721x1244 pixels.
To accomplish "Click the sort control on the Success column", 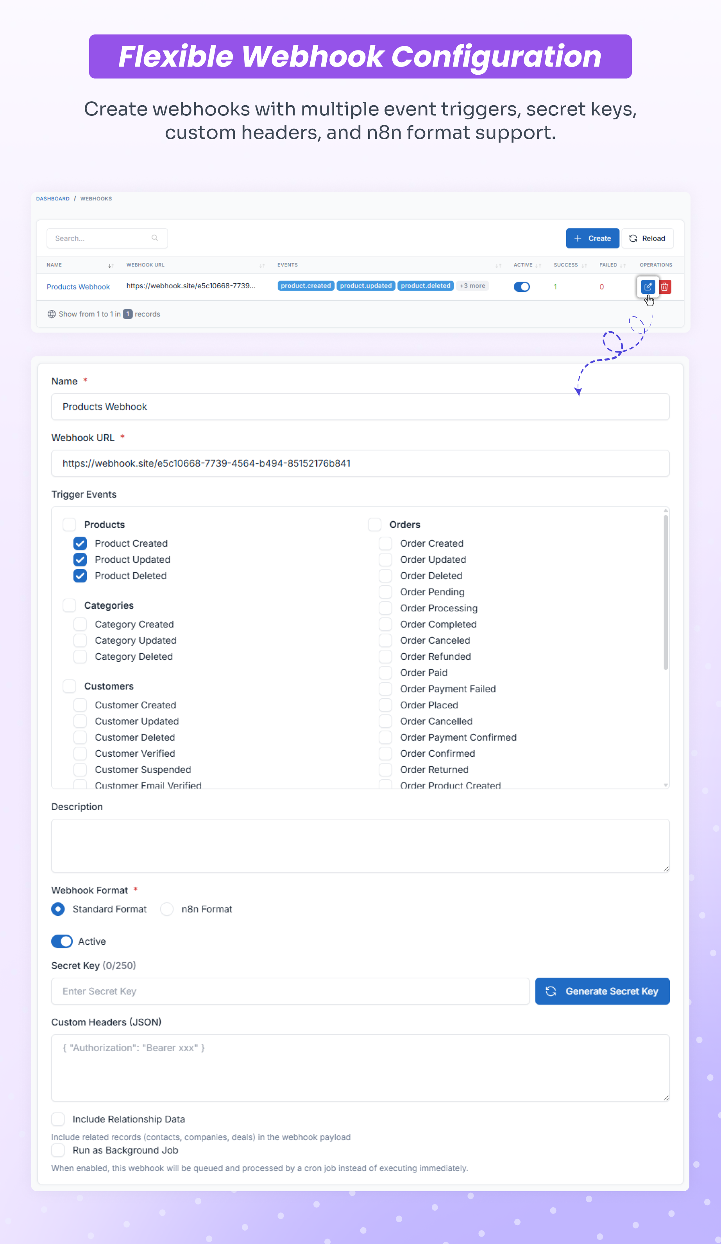I will click(x=584, y=265).
